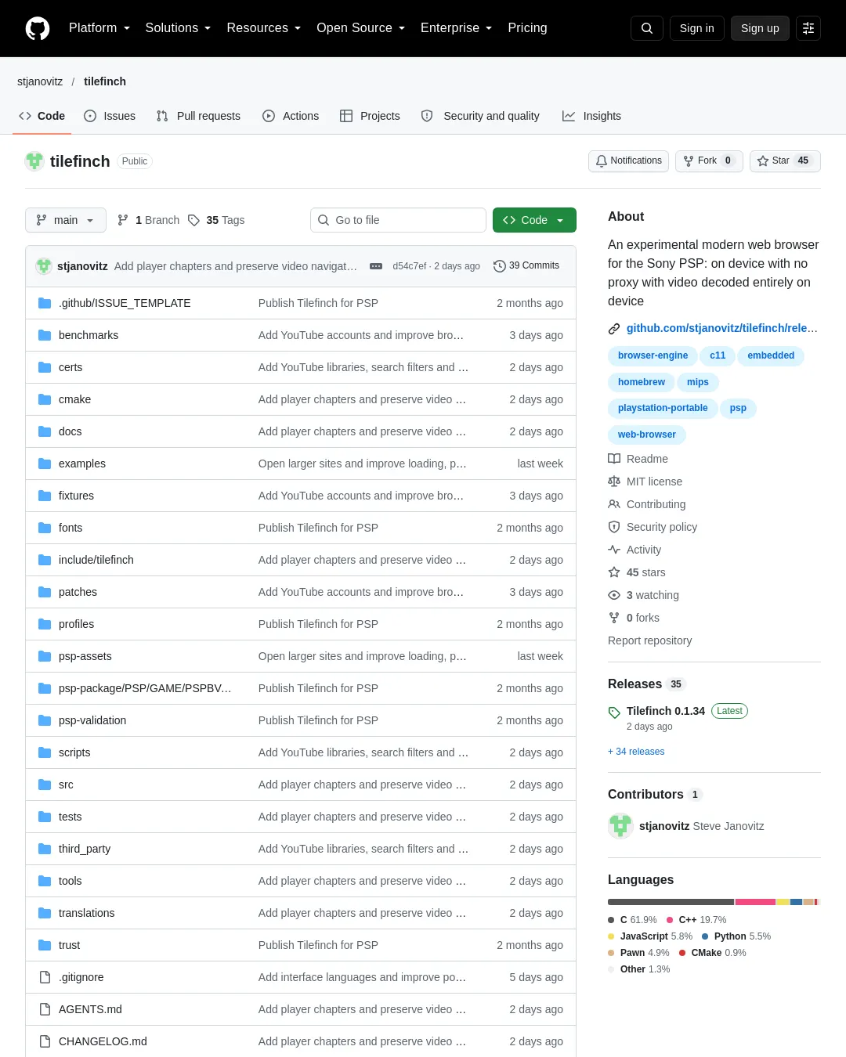Expand commit message ellipsis icon
This screenshot has height=1057, width=846.
click(376, 266)
